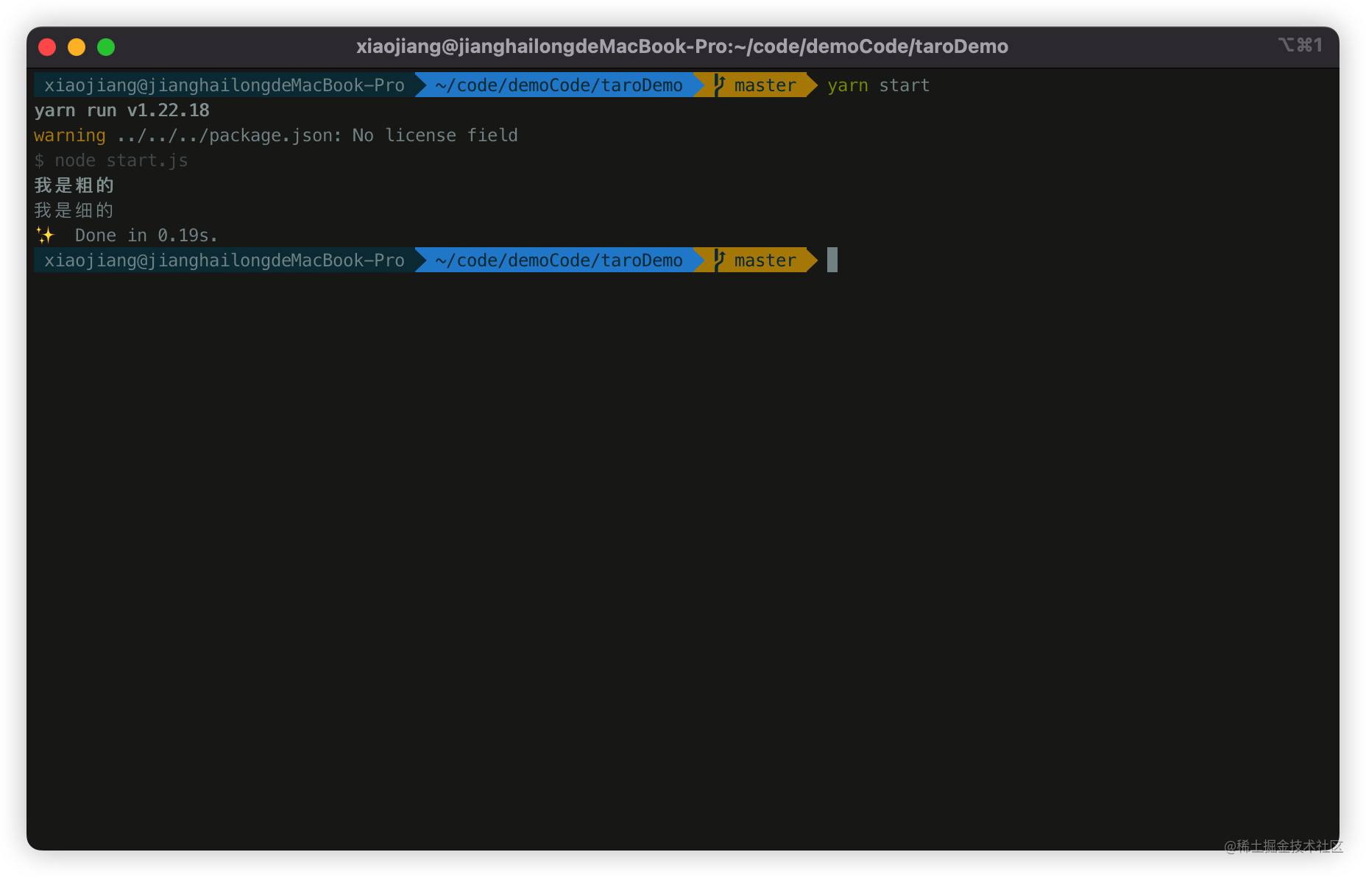
Task: Click the 'master' label in first prompt
Action: (765, 85)
